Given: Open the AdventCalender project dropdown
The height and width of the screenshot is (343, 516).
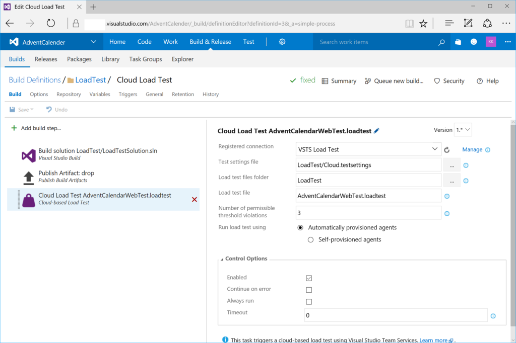Looking at the screenshot, I should click(x=93, y=42).
